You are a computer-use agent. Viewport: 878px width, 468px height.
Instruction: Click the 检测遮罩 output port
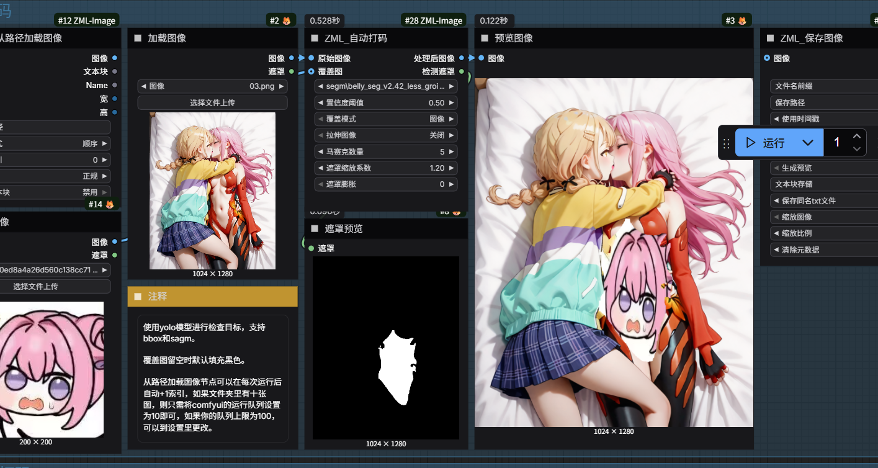pyautogui.click(x=462, y=71)
